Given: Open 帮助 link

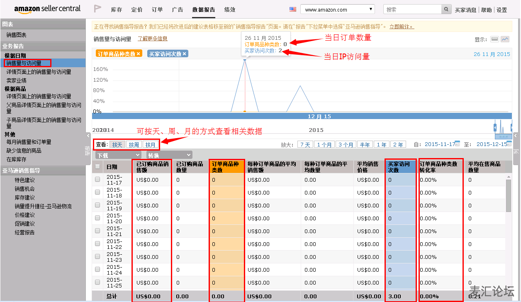Looking at the screenshot, I should coord(486,10).
